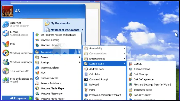Expand the Accessibility submenu arrow
The image size is (180, 101).
point(124,48)
